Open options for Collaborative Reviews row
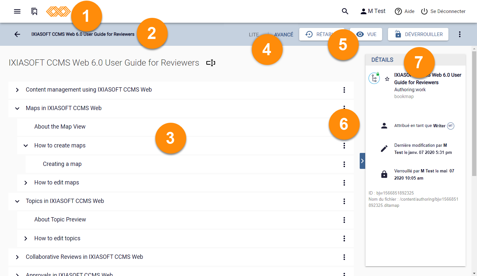Screen dimensions: 477x276 [x=344, y=257]
